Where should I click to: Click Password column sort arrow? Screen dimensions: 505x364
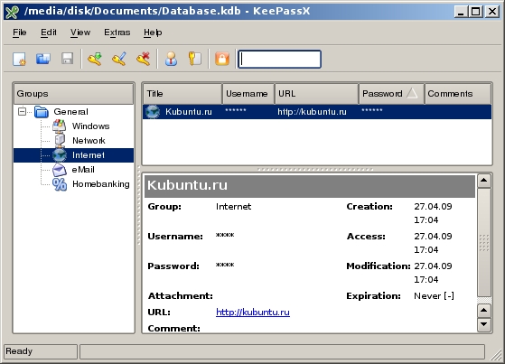pos(412,94)
